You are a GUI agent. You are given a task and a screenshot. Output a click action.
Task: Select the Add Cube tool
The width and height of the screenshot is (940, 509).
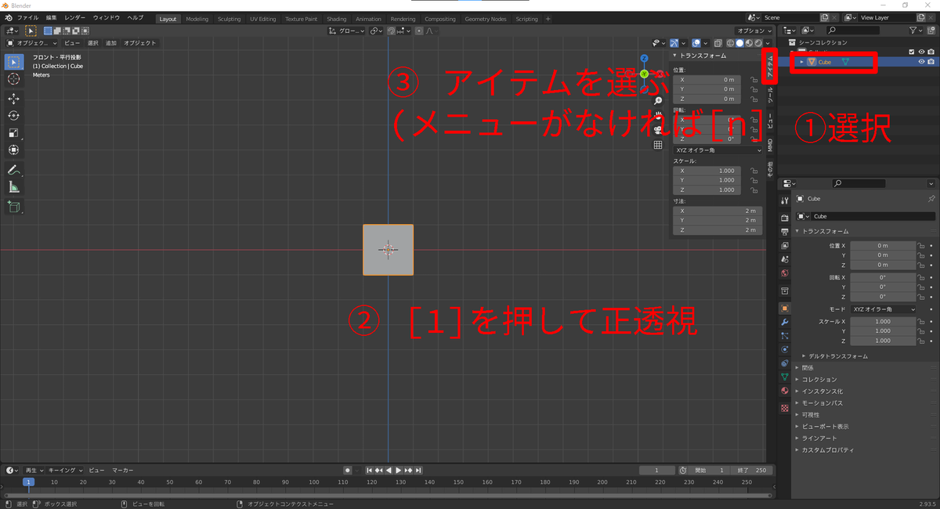click(13, 207)
